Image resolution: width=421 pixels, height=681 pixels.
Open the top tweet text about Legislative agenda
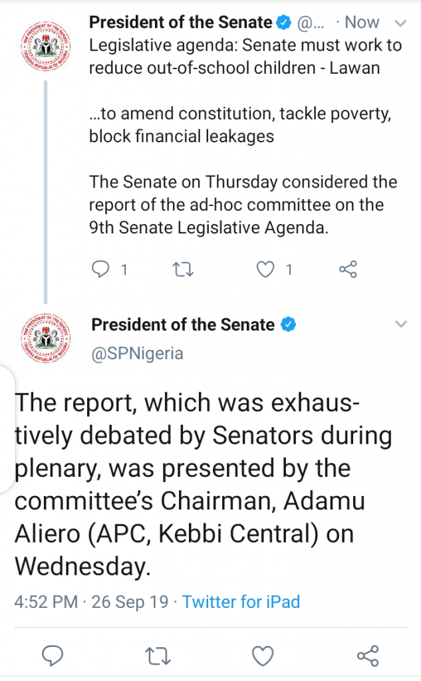tap(245, 55)
